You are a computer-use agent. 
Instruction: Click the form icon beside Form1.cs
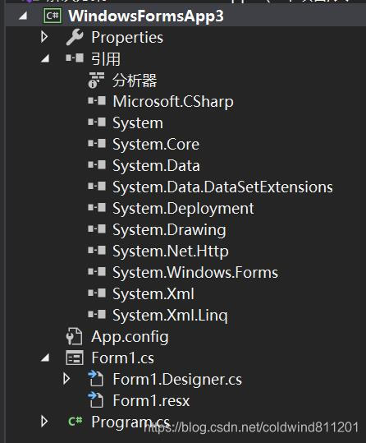pyautogui.click(x=75, y=358)
